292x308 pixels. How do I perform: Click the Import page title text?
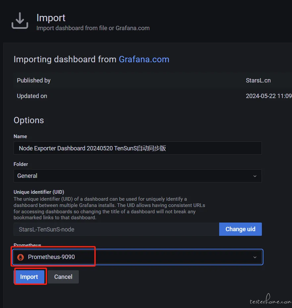(51, 18)
